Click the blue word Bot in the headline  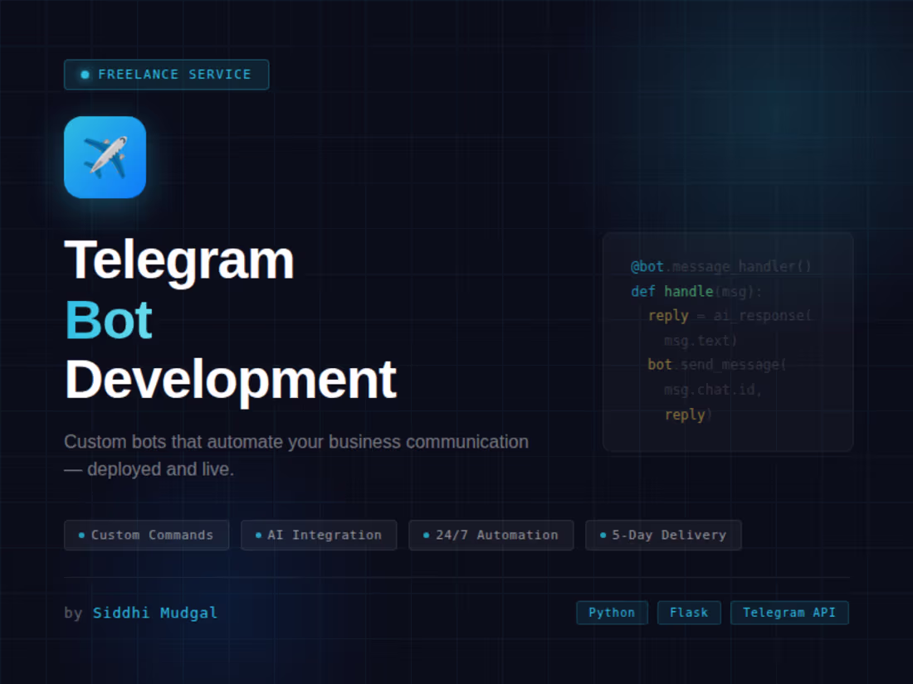[x=108, y=320]
